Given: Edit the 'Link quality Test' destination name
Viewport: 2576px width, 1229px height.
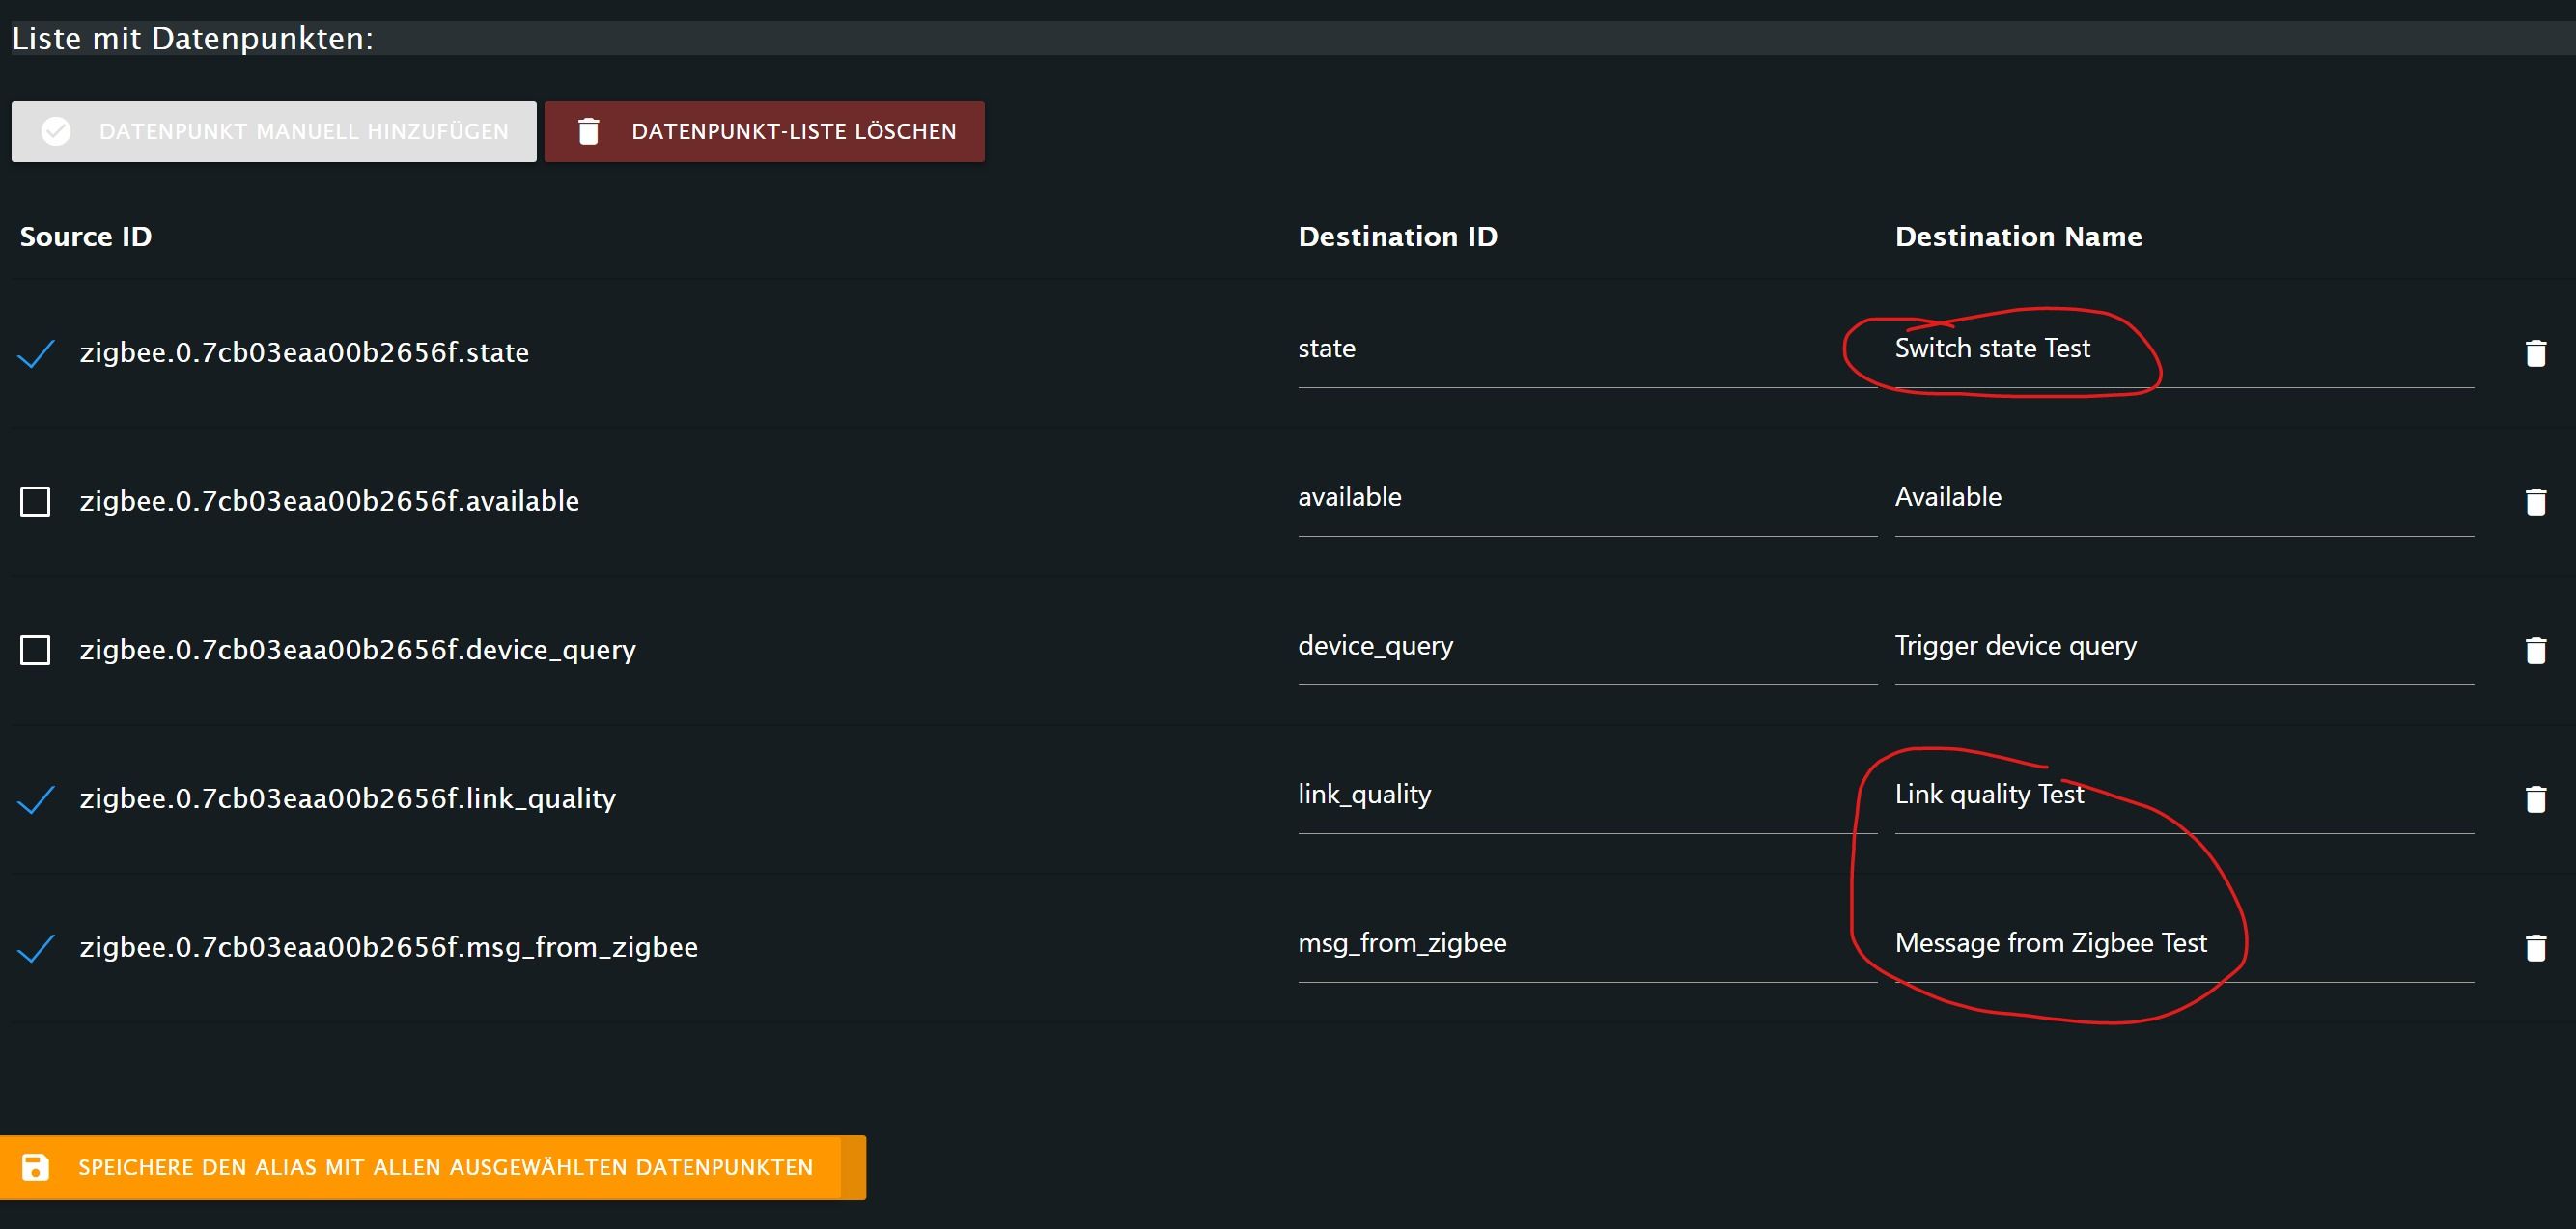Looking at the screenshot, I should pyautogui.click(x=2184, y=795).
